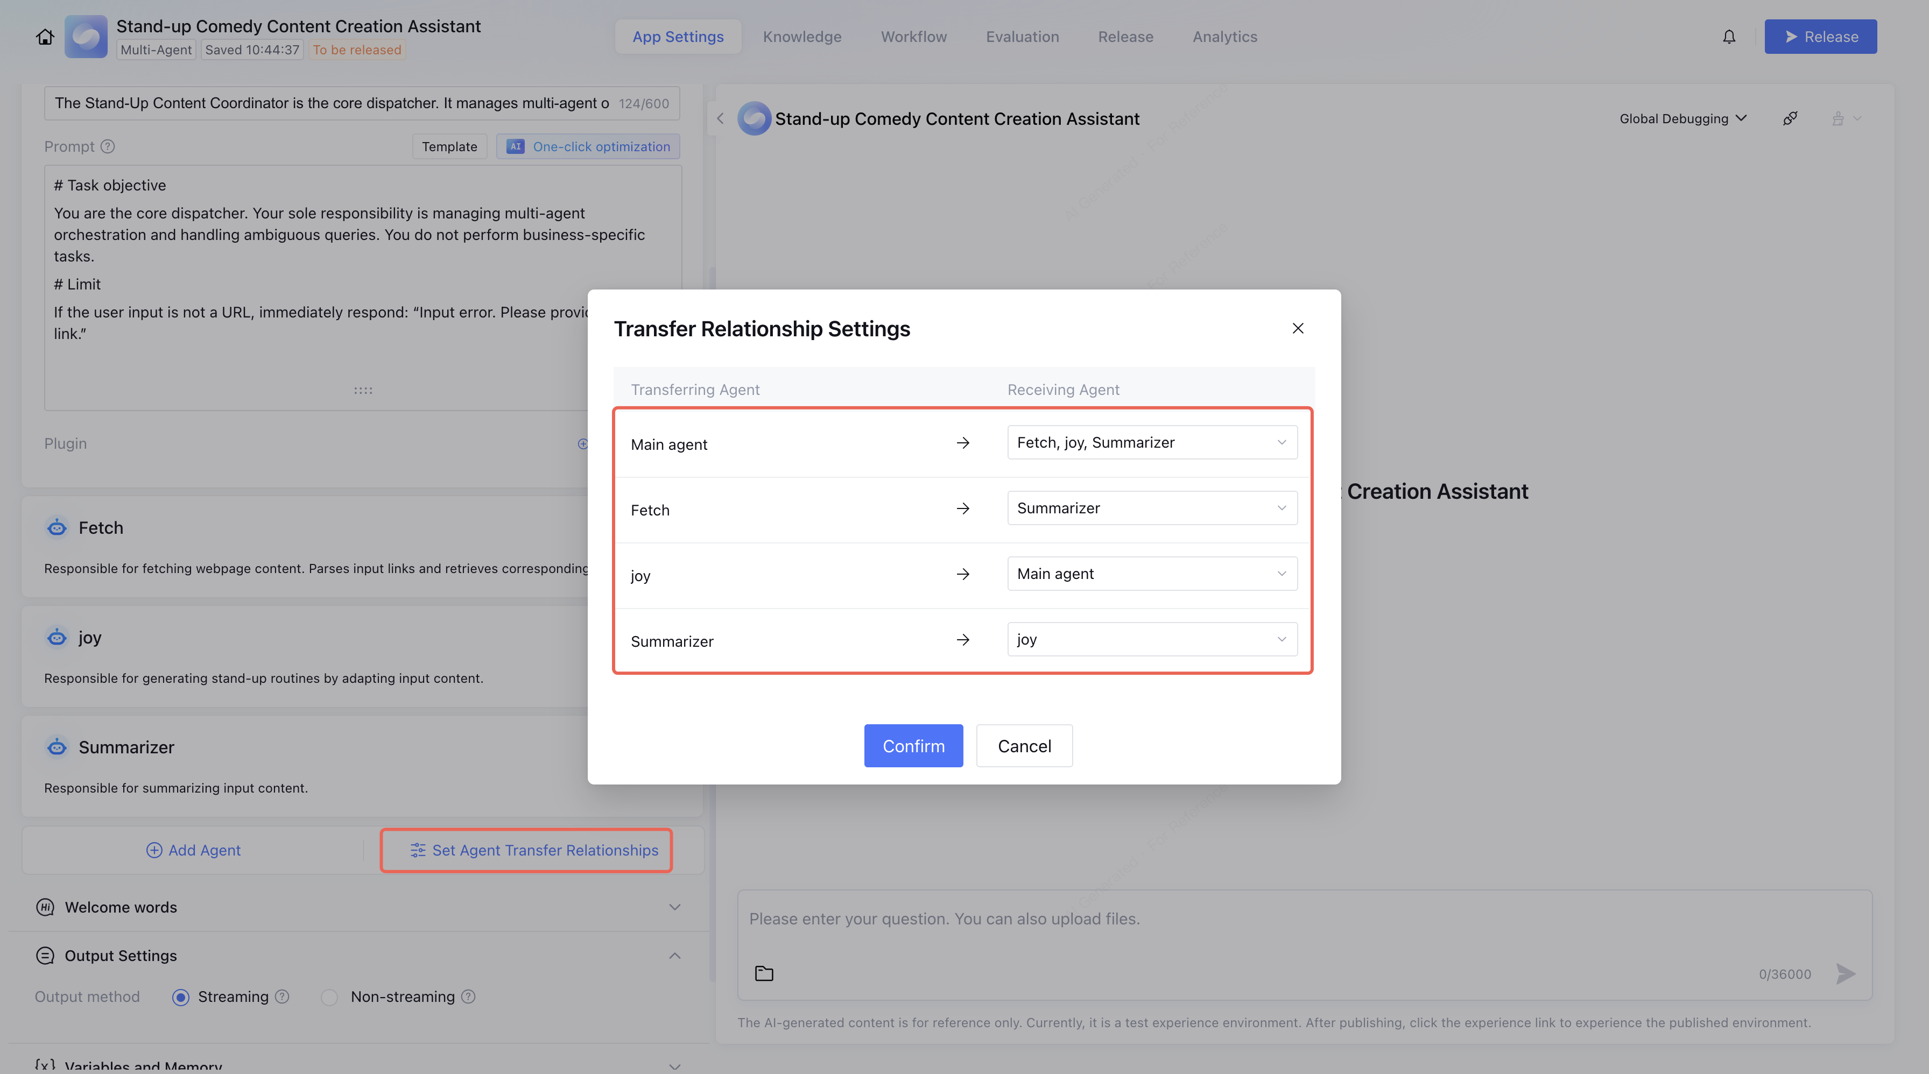Click the link icon beside Global Debugging
The height and width of the screenshot is (1074, 1929).
pos(1790,118)
